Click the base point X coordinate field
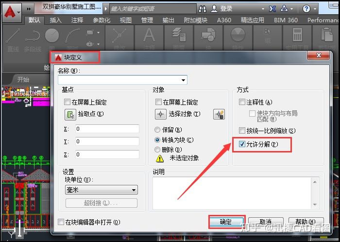The height and width of the screenshot is (242, 340). pyautogui.click(x=107, y=129)
